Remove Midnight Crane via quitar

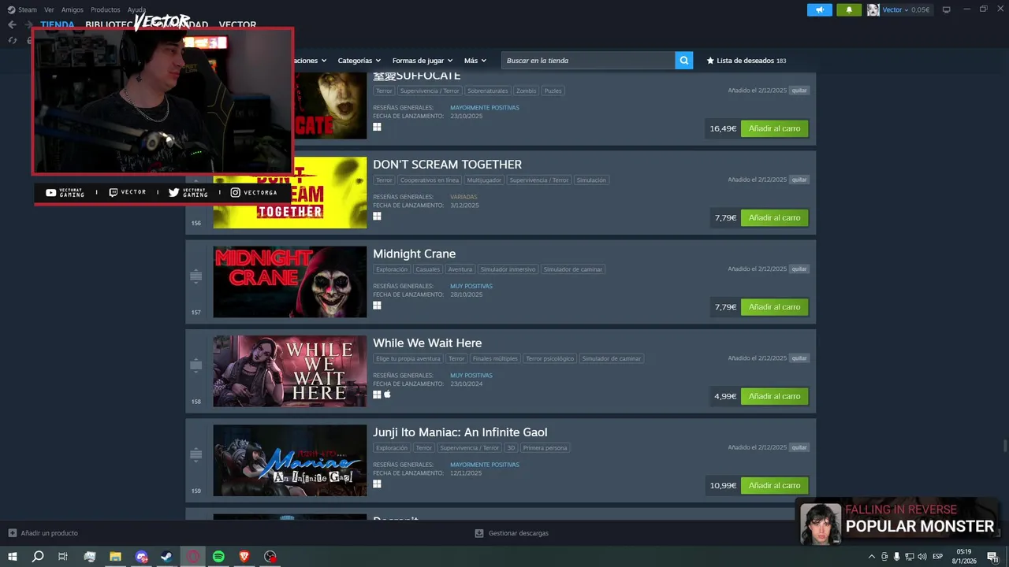pyautogui.click(x=799, y=269)
